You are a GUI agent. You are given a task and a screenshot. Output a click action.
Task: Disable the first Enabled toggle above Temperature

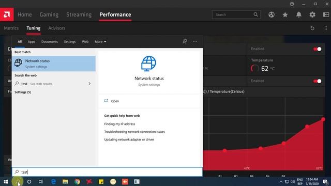point(317,49)
